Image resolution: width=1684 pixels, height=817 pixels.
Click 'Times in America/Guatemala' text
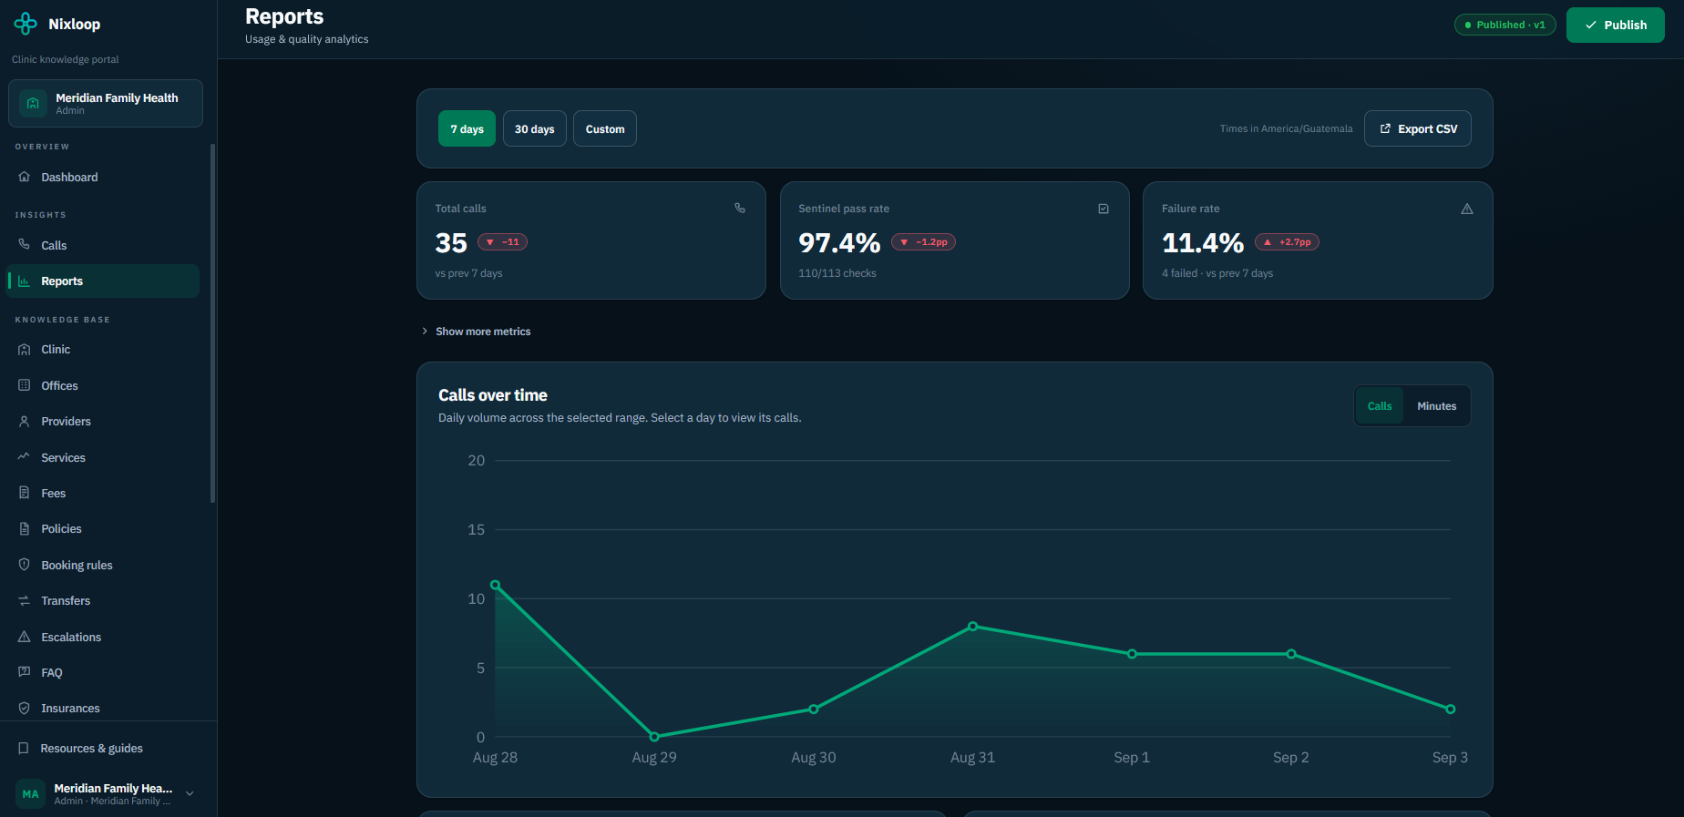[x=1286, y=128]
